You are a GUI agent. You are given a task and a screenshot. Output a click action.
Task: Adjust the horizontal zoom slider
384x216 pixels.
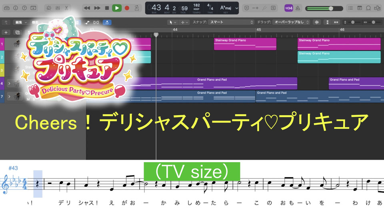click(373, 22)
